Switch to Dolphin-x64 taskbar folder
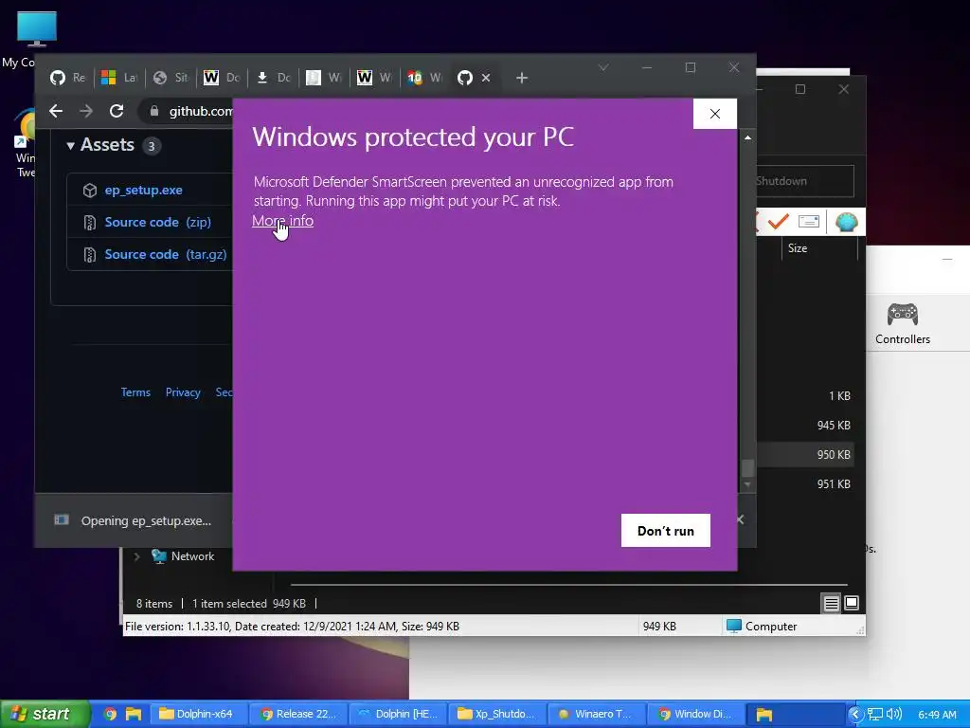This screenshot has width=970, height=728. [x=199, y=714]
